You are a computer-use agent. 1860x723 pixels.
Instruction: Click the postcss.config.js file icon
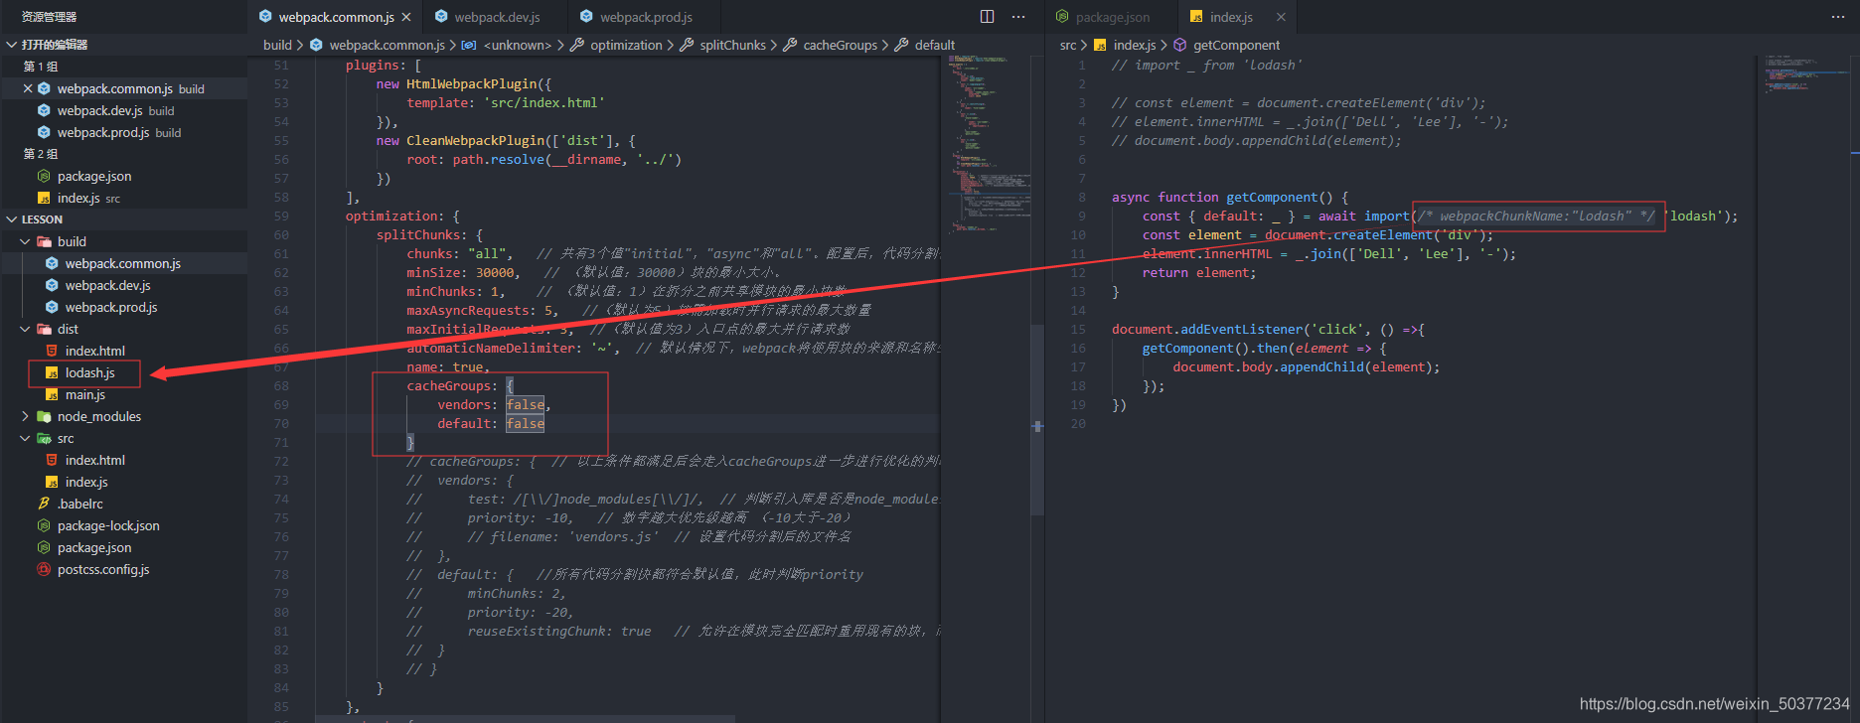click(44, 569)
